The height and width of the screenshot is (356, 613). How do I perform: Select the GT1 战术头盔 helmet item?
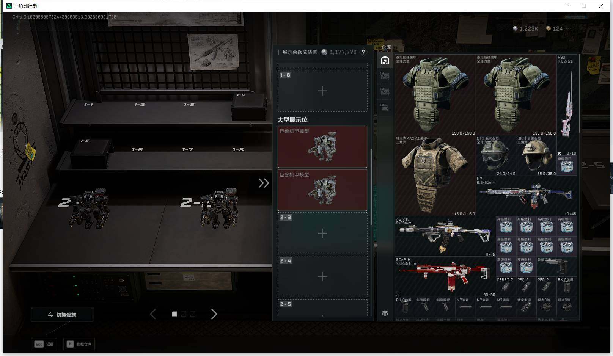(x=496, y=156)
